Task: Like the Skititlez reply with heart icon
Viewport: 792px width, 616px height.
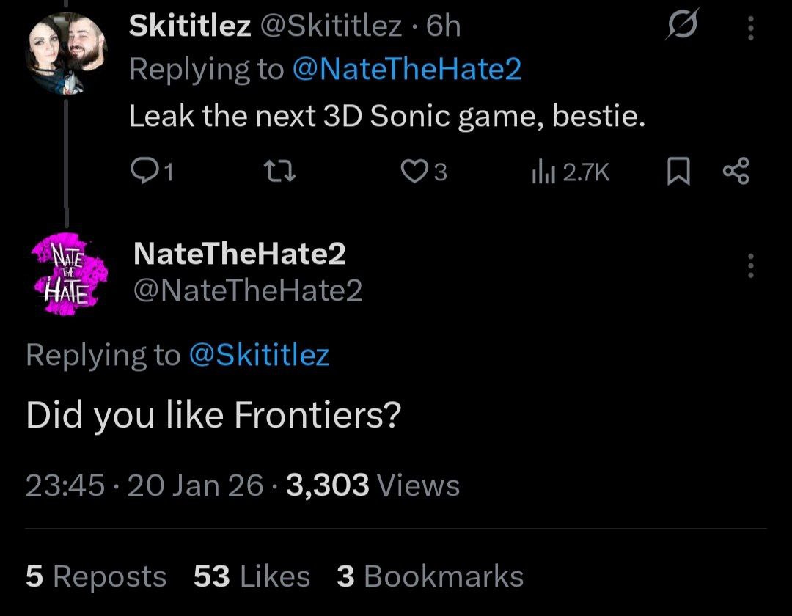Action: (415, 171)
